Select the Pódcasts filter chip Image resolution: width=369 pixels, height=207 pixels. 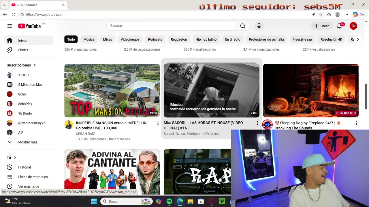(x=155, y=39)
